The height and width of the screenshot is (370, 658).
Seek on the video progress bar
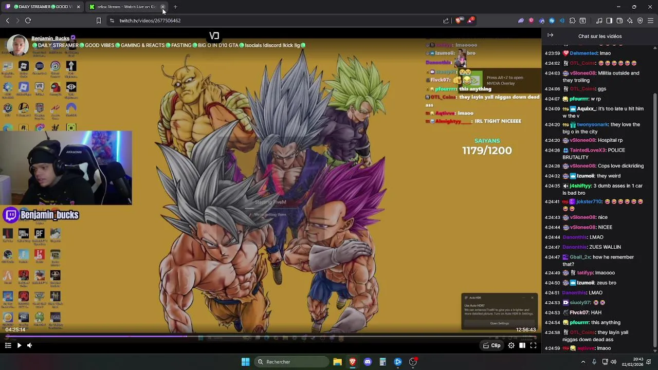click(270, 337)
